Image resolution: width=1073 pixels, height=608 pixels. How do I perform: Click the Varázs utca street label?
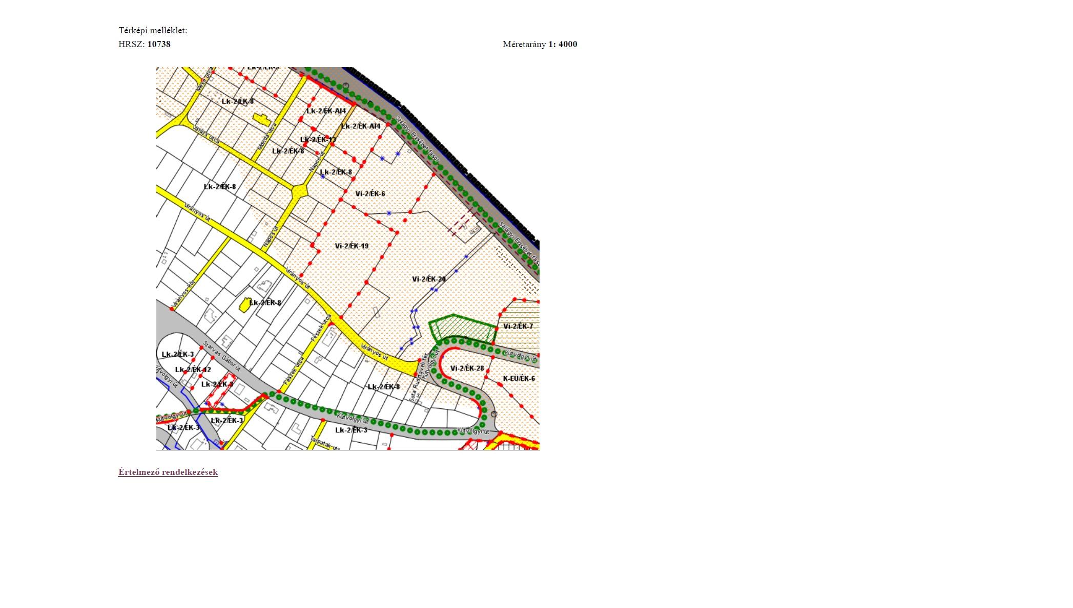tap(207, 136)
